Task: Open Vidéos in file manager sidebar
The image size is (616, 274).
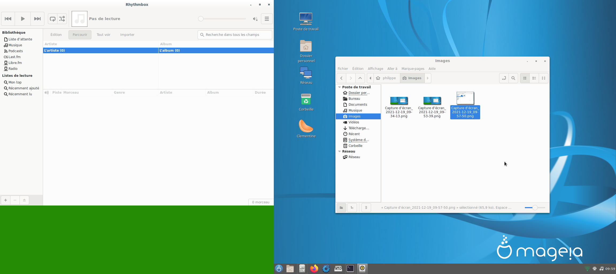Action: (354, 122)
